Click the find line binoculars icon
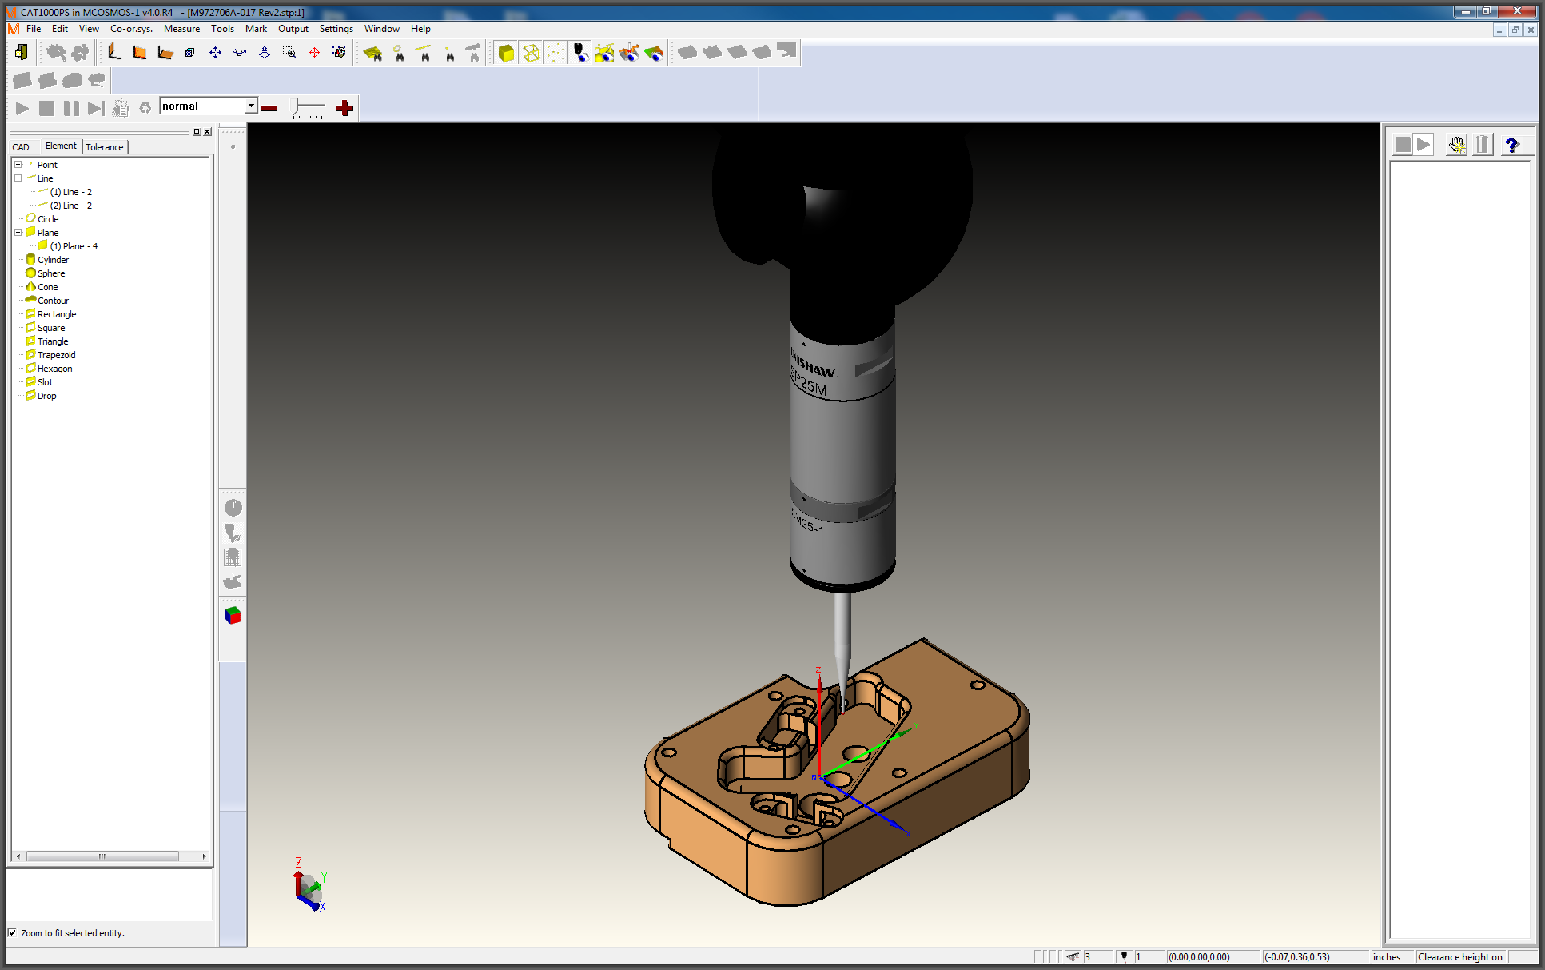The width and height of the screenshot is (1545, 970). [424, 53]
